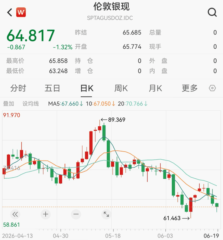Viewport: 223px width, 240px height.
Task: Select the 月K tab
Action: 155,88
